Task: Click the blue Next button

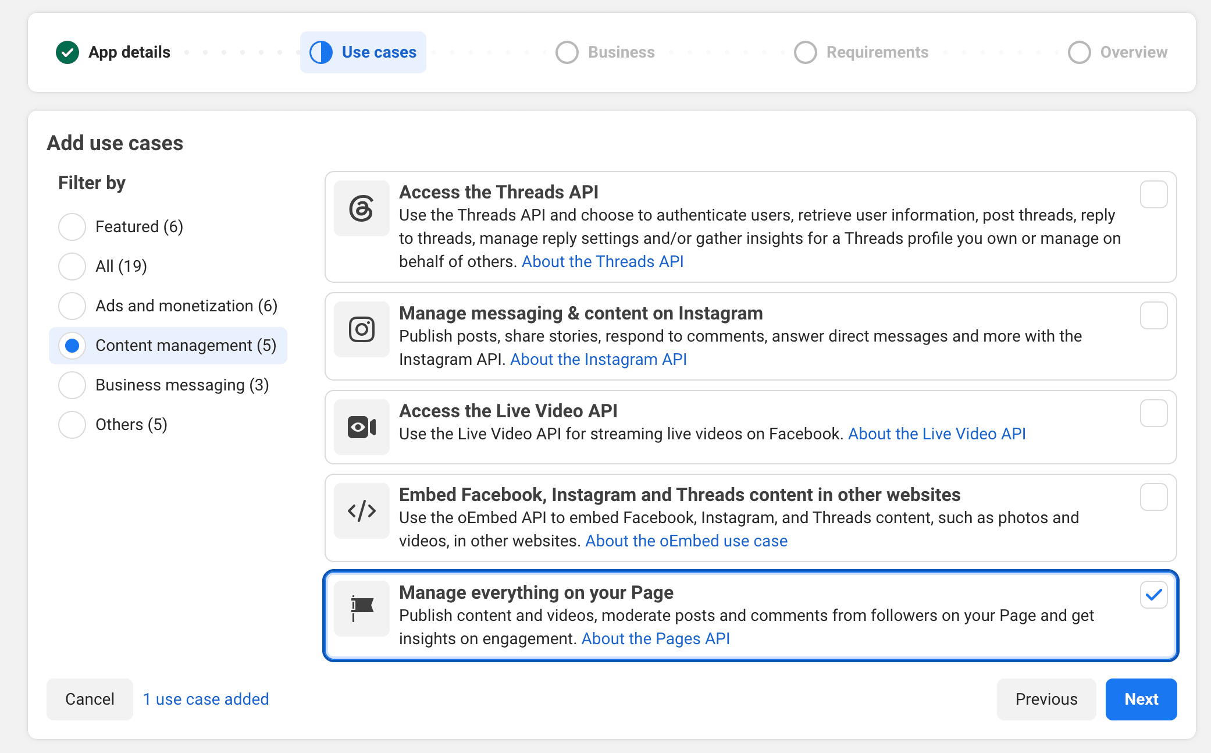Action: click(x=1141, y=699)
